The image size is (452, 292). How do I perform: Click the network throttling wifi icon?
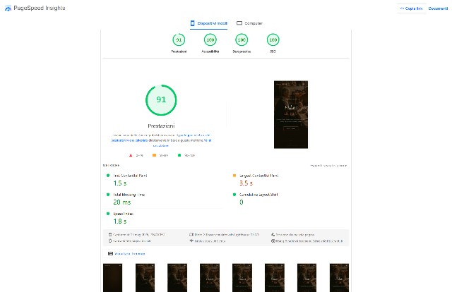(191, 241)
